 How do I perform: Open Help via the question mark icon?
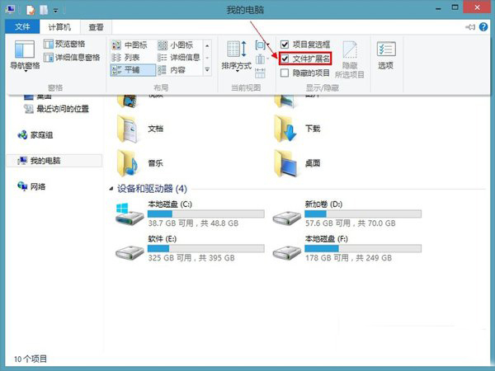483,27
